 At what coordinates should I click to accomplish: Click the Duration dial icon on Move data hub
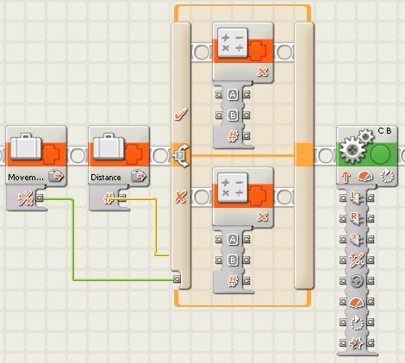[357, 322]
